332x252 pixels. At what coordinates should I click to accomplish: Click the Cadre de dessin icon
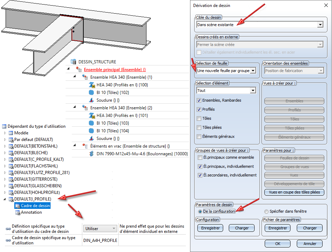tap(18, 206)
